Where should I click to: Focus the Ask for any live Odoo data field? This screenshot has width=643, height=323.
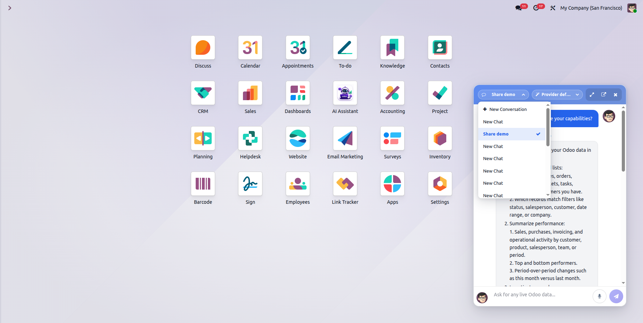point(540,295)
